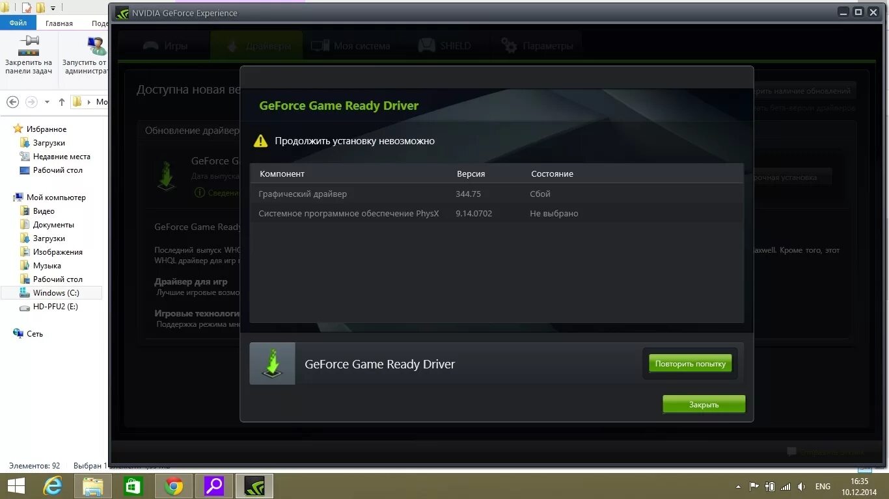Switch input language ENG indicator
Screen dimensions: 889x499
click(823, 487)
